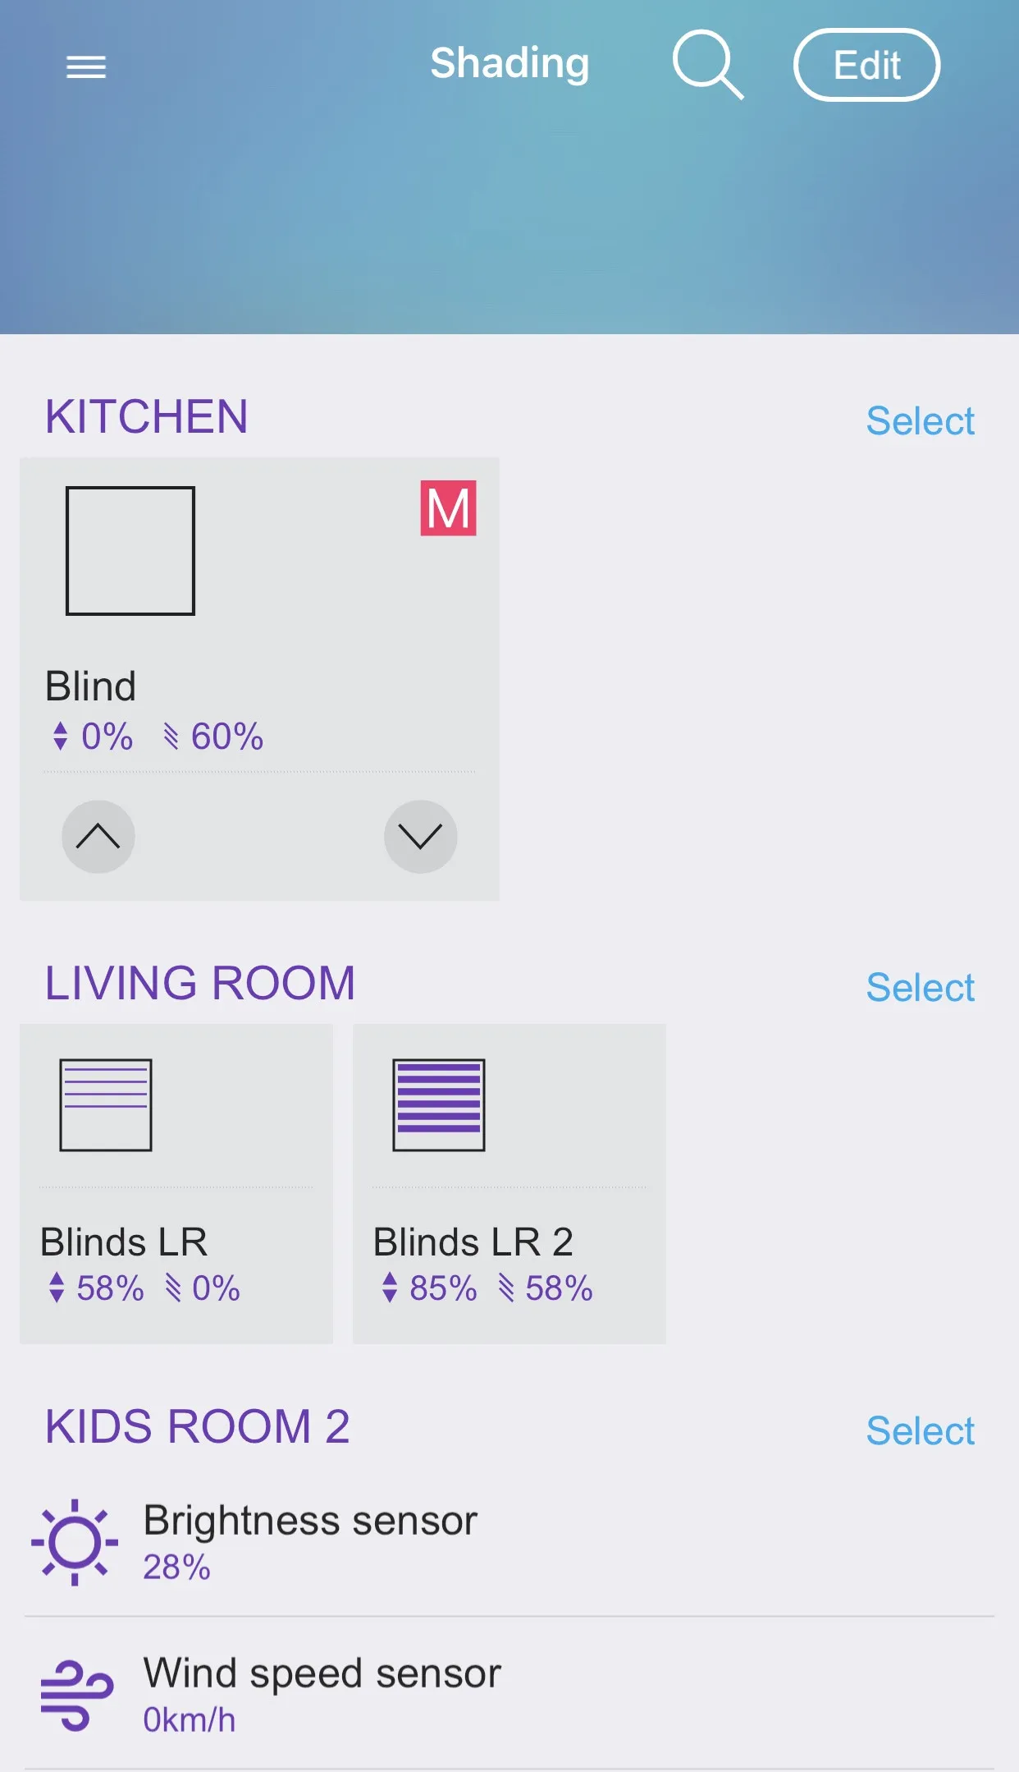
Task: Raise the Kitchen blind with up arrow
Action: (98, 837)
